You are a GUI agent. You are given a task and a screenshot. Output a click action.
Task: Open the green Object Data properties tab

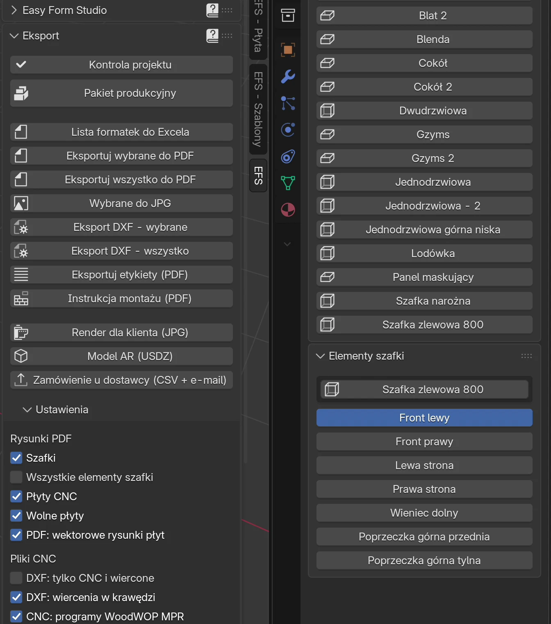pos(288,183)
